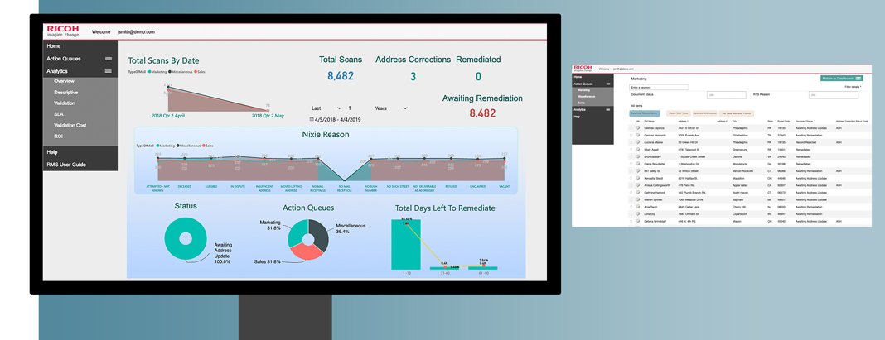Select the checkbox for Misty Axtell row
Viewport: 885px width, 340px height.
click(630, 149)
